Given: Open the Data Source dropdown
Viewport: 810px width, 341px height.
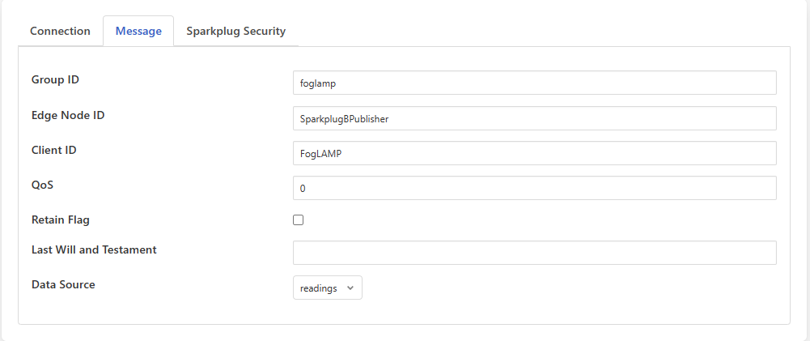Looking at the screenshot, I should pyautogui.click(x=327, y=288).
